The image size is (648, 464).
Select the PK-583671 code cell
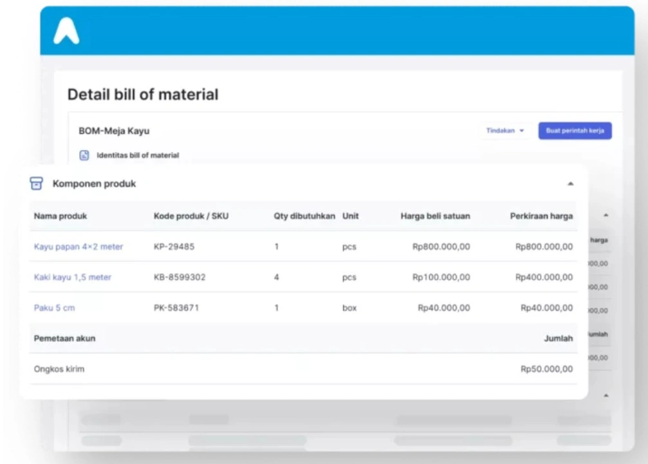click(x=176, y=308)
